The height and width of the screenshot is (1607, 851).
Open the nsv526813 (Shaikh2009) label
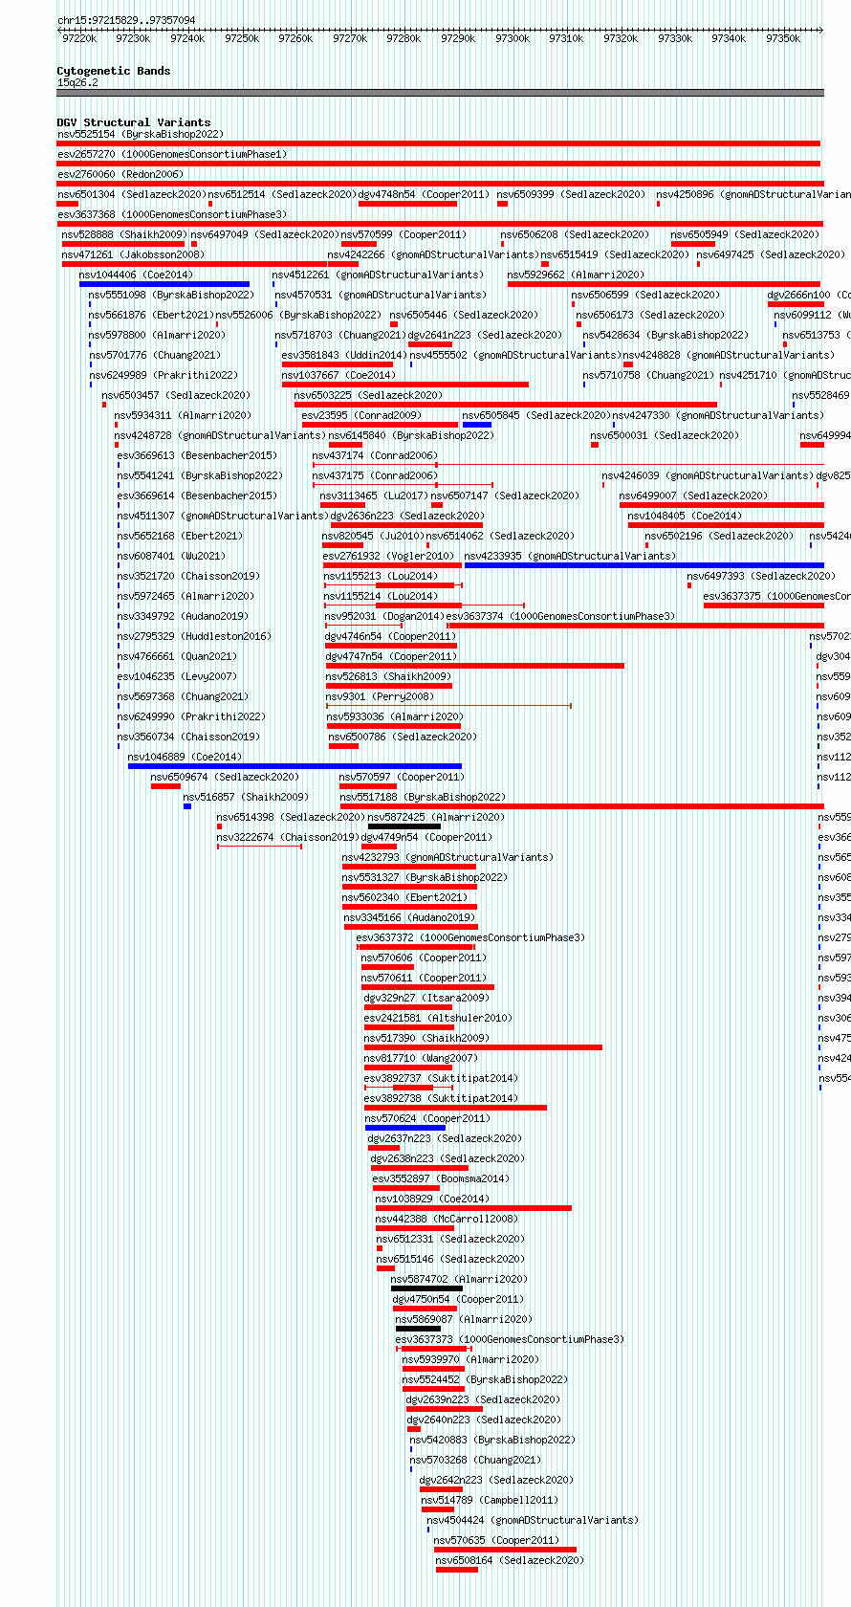click(388, 676)
